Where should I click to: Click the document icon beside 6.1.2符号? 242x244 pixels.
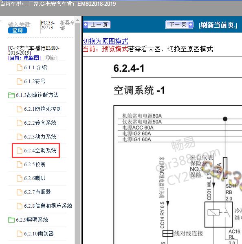click(20, 81)
